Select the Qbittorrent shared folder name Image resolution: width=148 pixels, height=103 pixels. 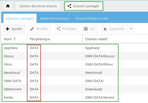[13, 89]
